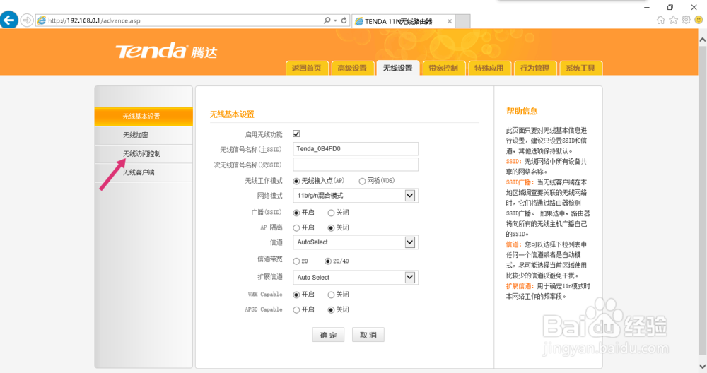Expand the address bar search options arrow
This screenshot has width=707, height=373.
click(x=335, y=20)
